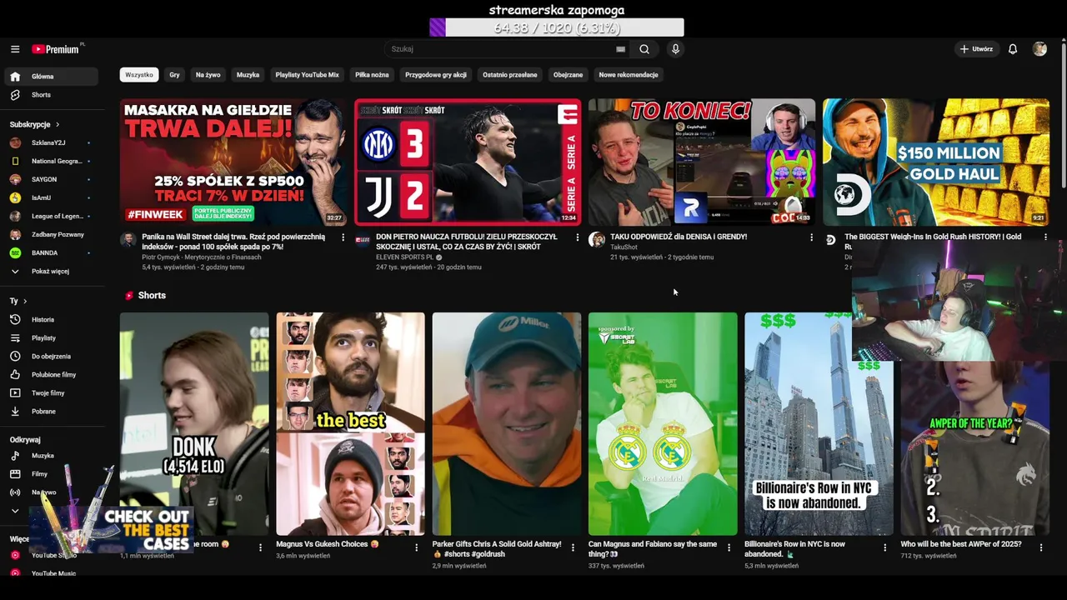Open TO KONIEC video thumbnail

pos(702,162)
